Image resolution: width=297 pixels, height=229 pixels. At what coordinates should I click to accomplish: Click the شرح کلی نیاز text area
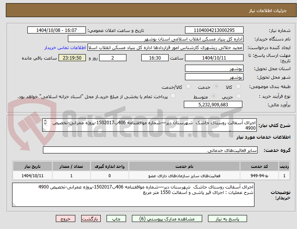click(149, 125)
